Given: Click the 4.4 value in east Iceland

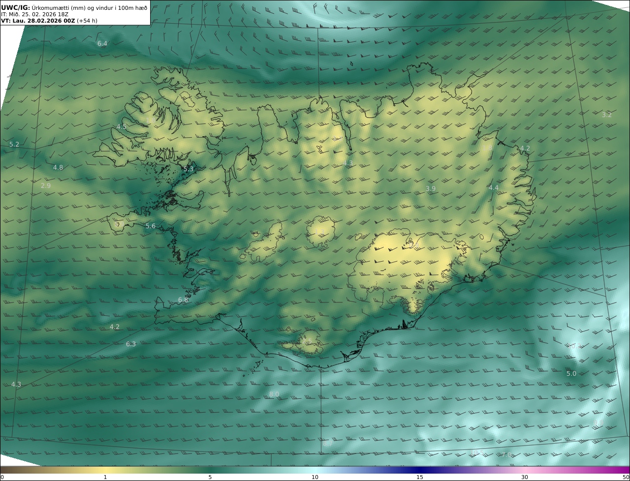Looking at the screenshot, I should 494,188.
